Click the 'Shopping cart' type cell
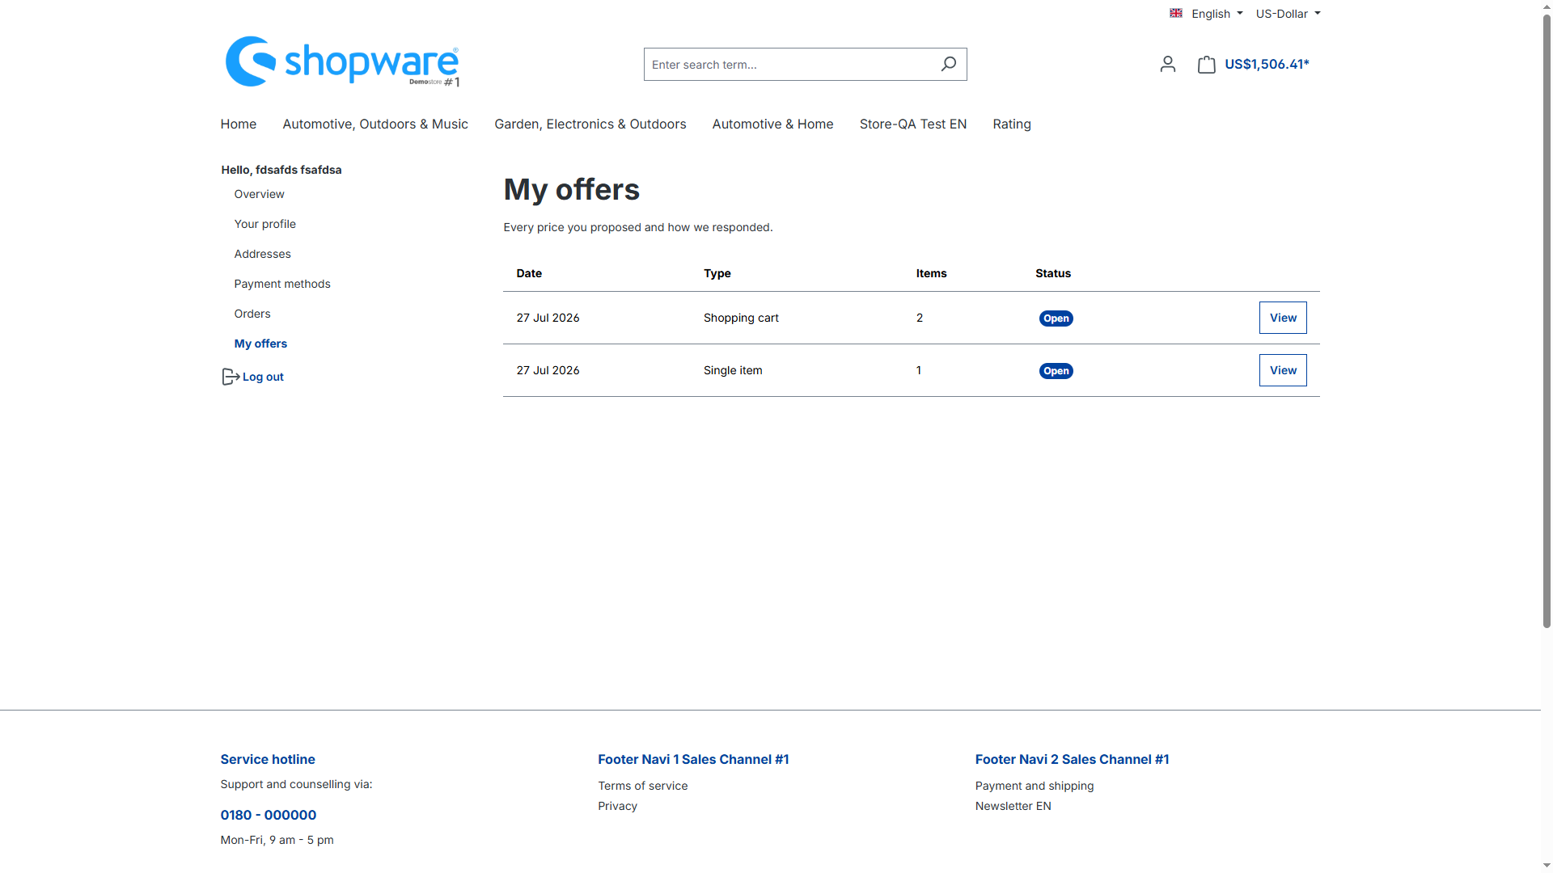The height and width of the screenshot is (873, 1553). (741, 318)
